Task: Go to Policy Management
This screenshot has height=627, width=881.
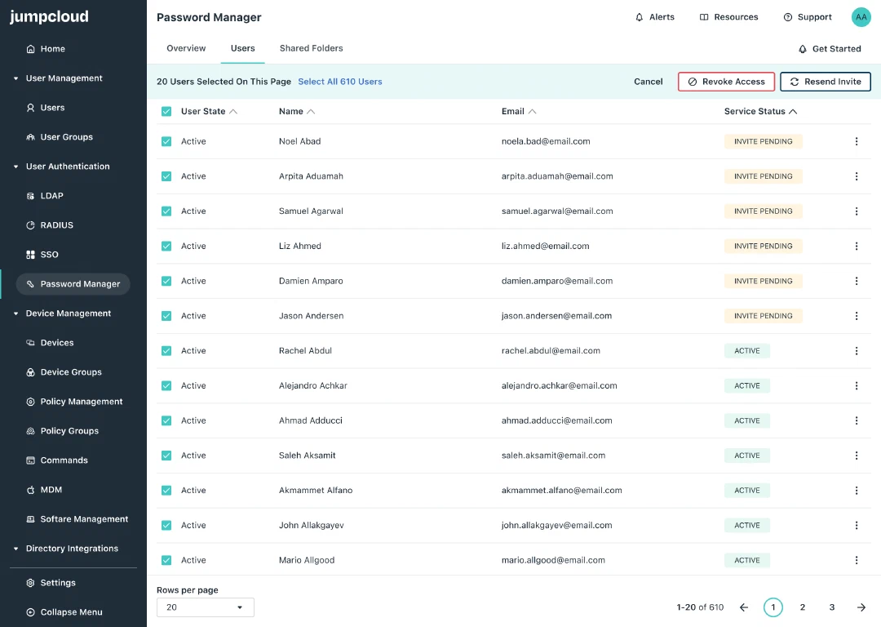Action: (x=74, y=402)
